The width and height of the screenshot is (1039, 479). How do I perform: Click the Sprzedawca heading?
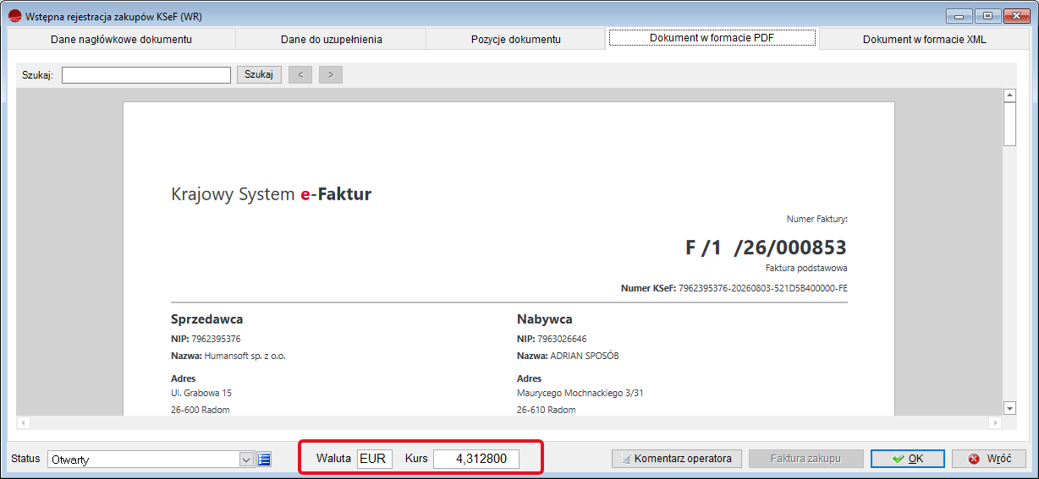pyautogui.click(x=207, y=319)
